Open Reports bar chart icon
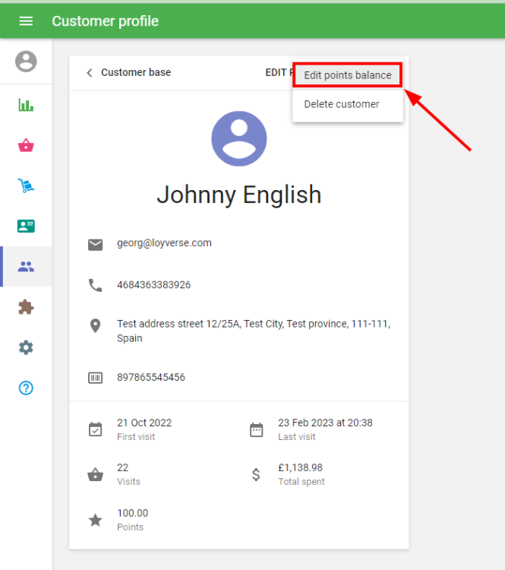 [x=26, y=105]
